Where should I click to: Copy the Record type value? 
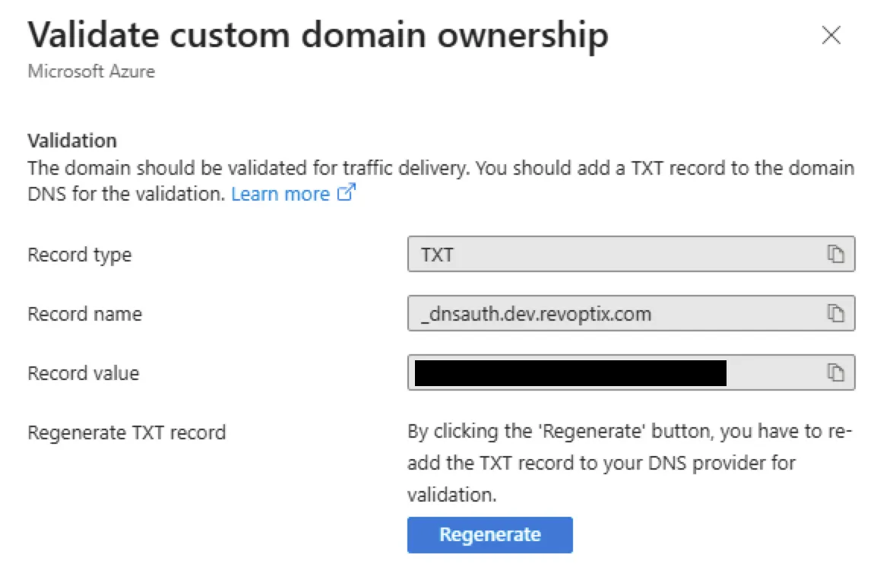click(x=835, y=255)
